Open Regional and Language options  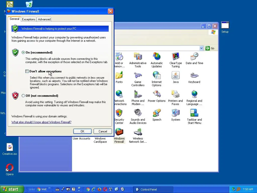(194, 98)
